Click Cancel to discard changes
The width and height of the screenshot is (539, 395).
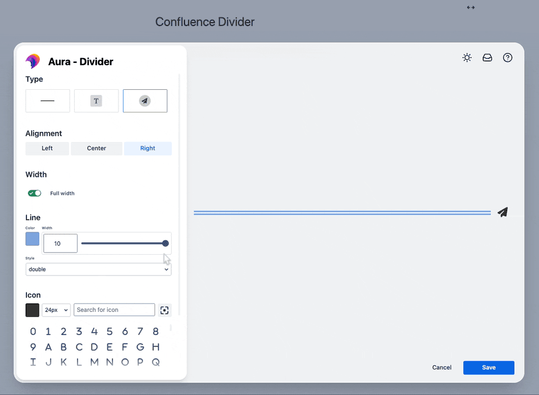[441, 368]
